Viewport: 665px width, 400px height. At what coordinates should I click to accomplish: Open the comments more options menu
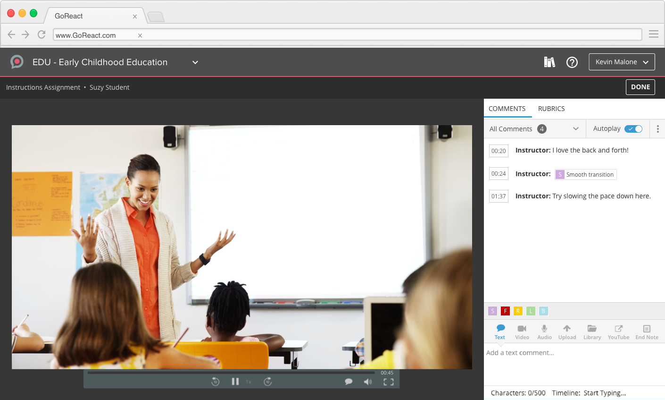click(x=657, y=129)
